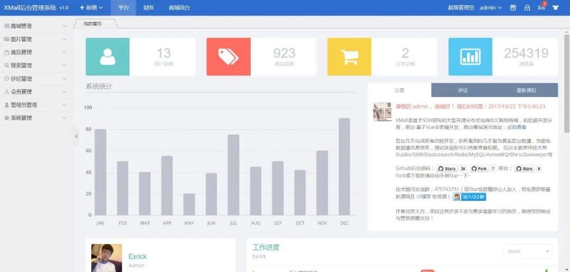This screenshot has width=570, height=272.
Task: Open the mail messages icon
Action: pos(541,7)
